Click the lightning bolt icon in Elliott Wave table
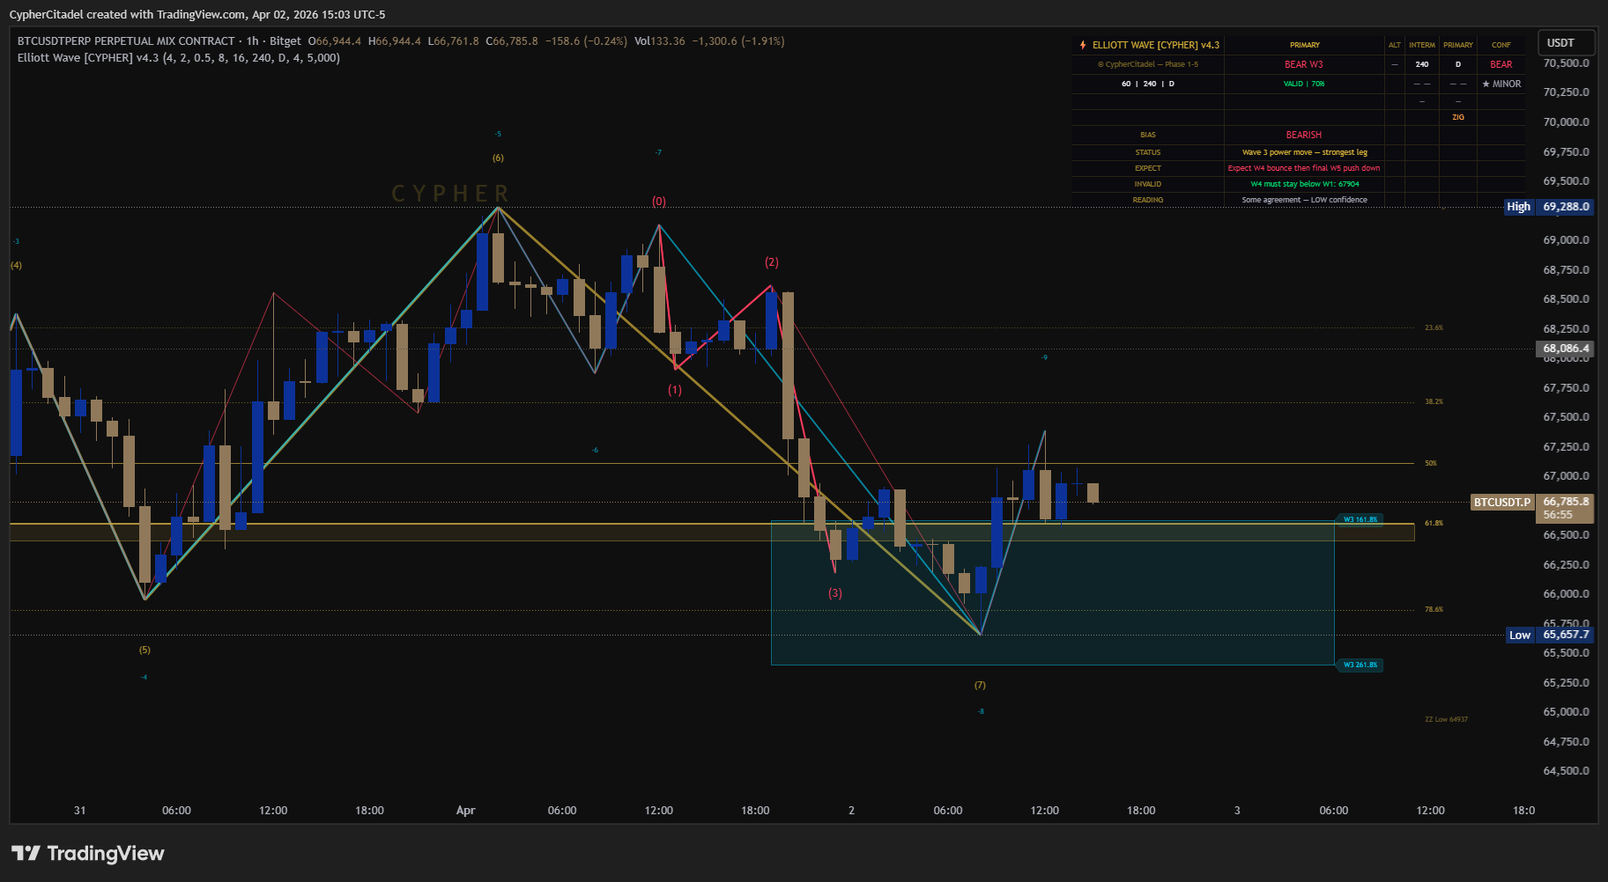The height and width of the screenshot is (882, 1608). [1083, 45]
